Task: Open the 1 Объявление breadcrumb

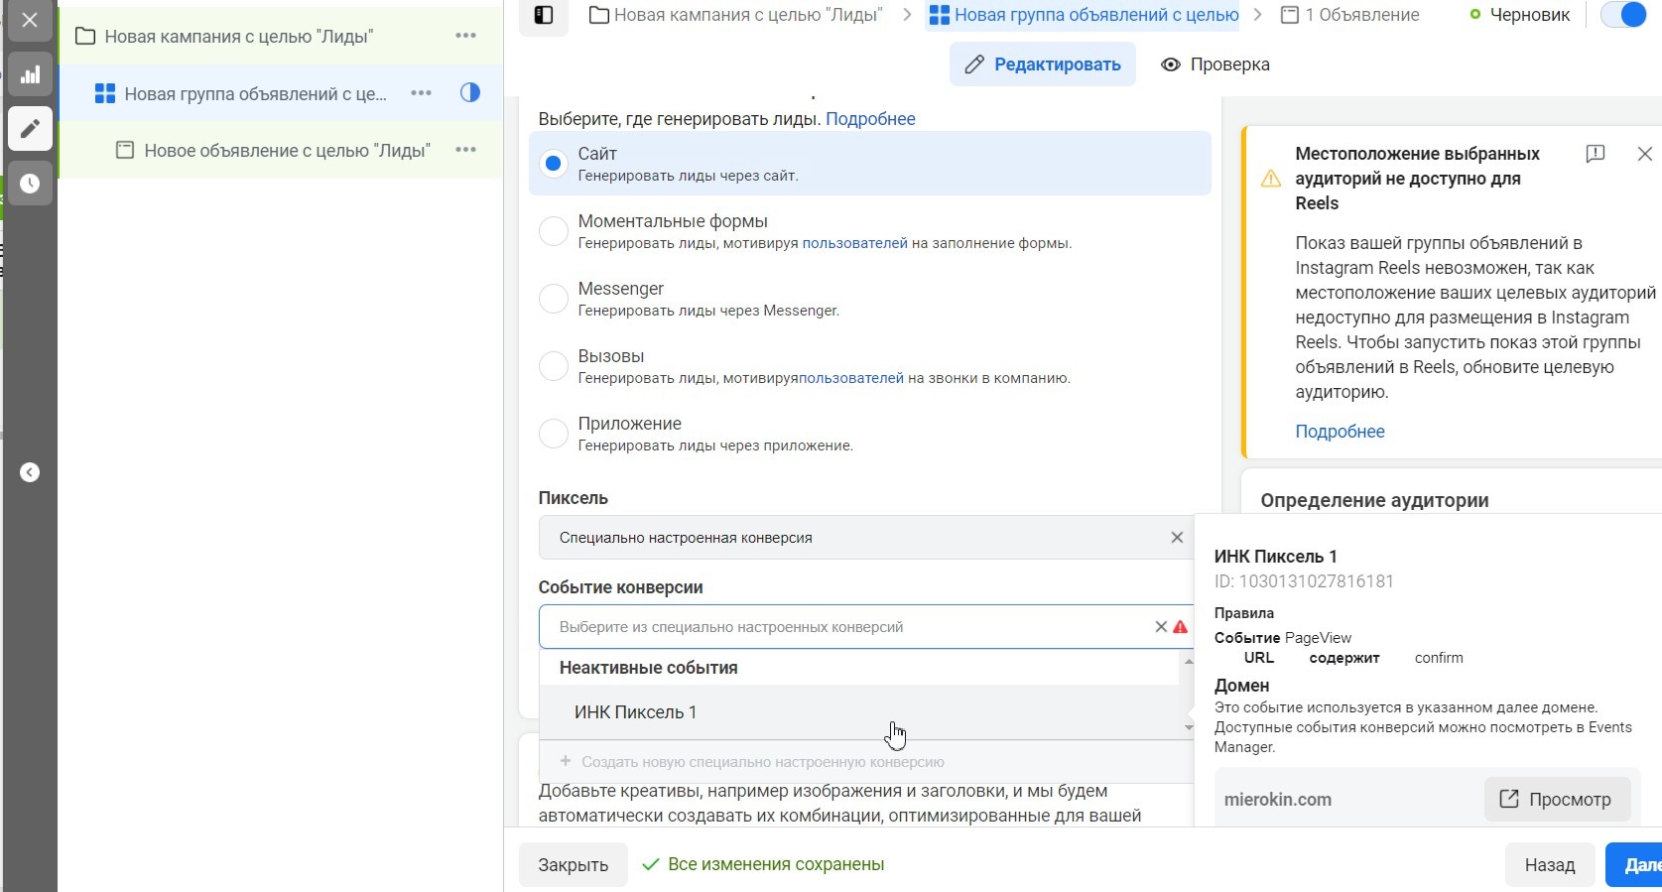Action: coord(1350,15)
